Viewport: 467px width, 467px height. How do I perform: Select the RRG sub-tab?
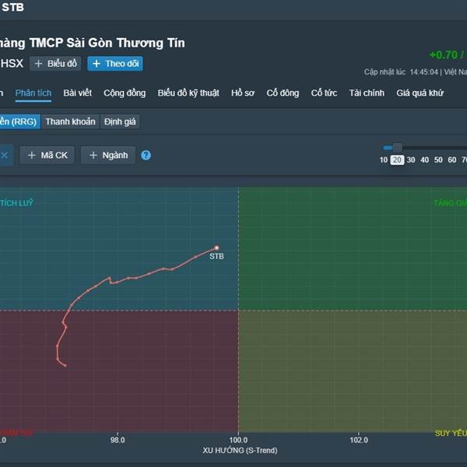point(19,121)
